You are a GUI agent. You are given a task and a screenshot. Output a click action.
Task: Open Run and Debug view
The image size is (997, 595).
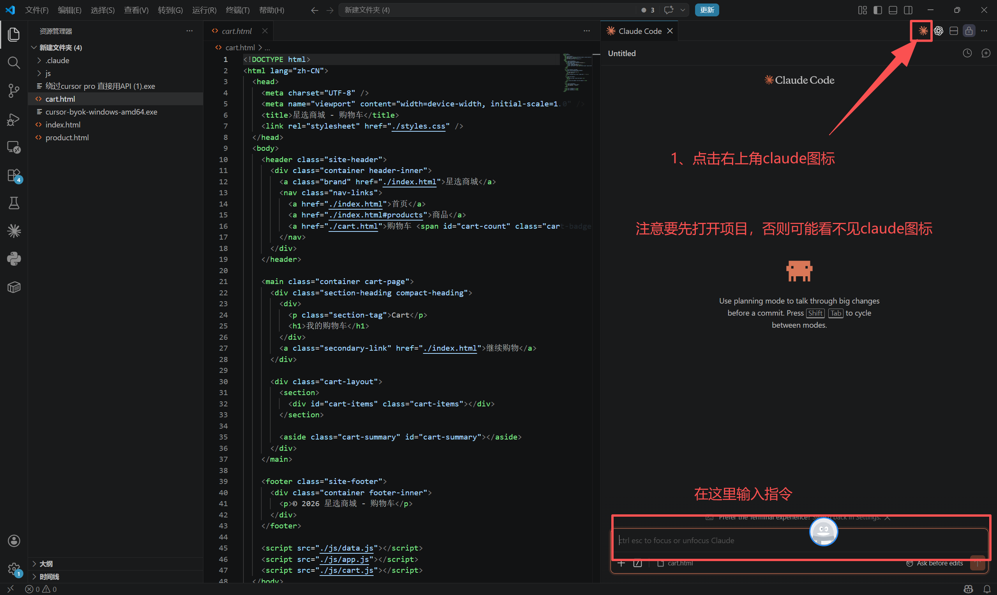click(14, 119)
